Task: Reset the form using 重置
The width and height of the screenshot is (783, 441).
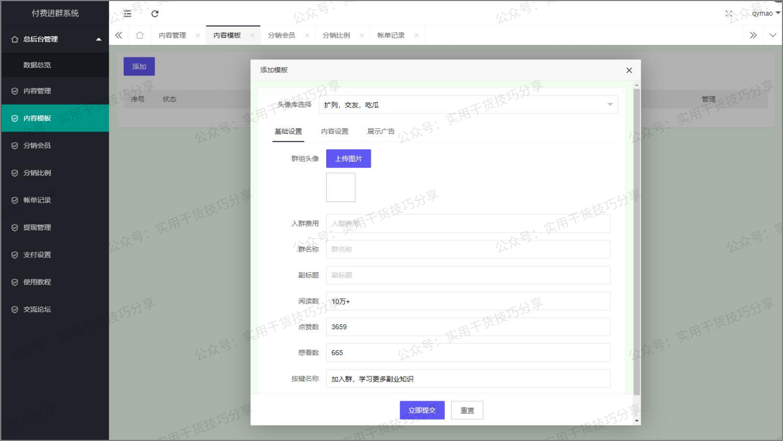Action: (x=466, y=410)
